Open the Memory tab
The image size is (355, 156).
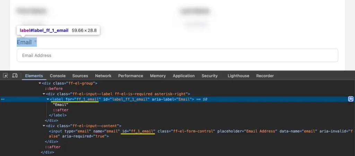(158, 76)
